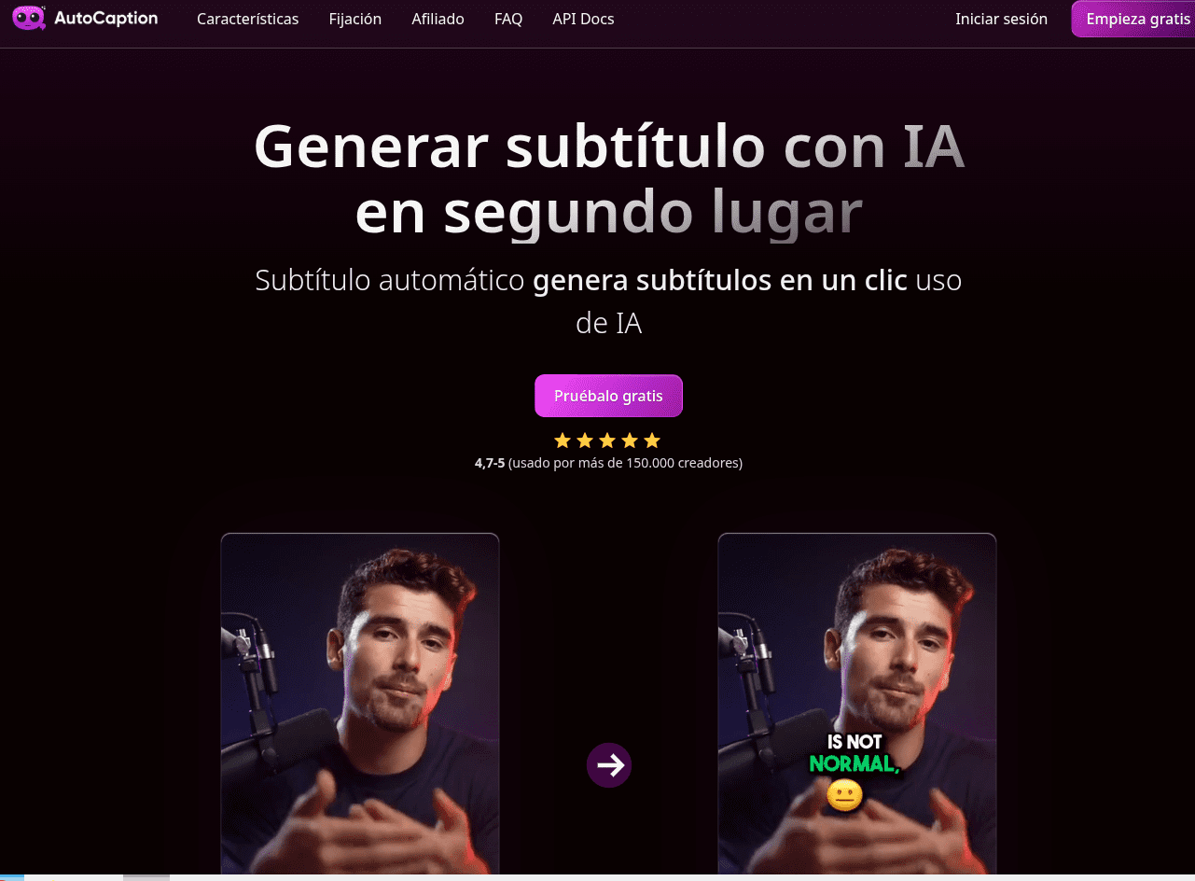Click the first yellow rating star
The height and width of the screenshot is (881, 1195).
pyautogui.click(x=563, y=440)
